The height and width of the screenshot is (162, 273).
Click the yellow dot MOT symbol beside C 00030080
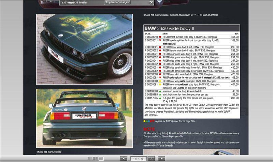(160, 81)
